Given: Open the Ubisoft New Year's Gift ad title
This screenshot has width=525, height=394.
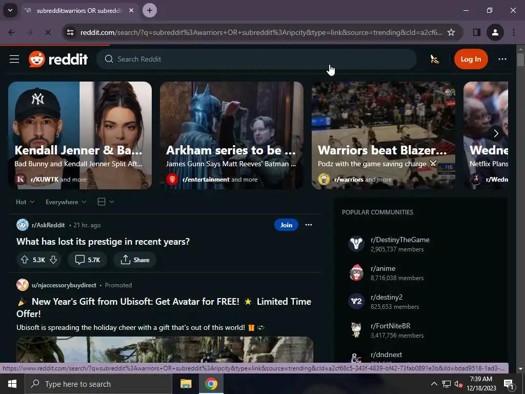Looking at the screenshot, I should [164, 308].
